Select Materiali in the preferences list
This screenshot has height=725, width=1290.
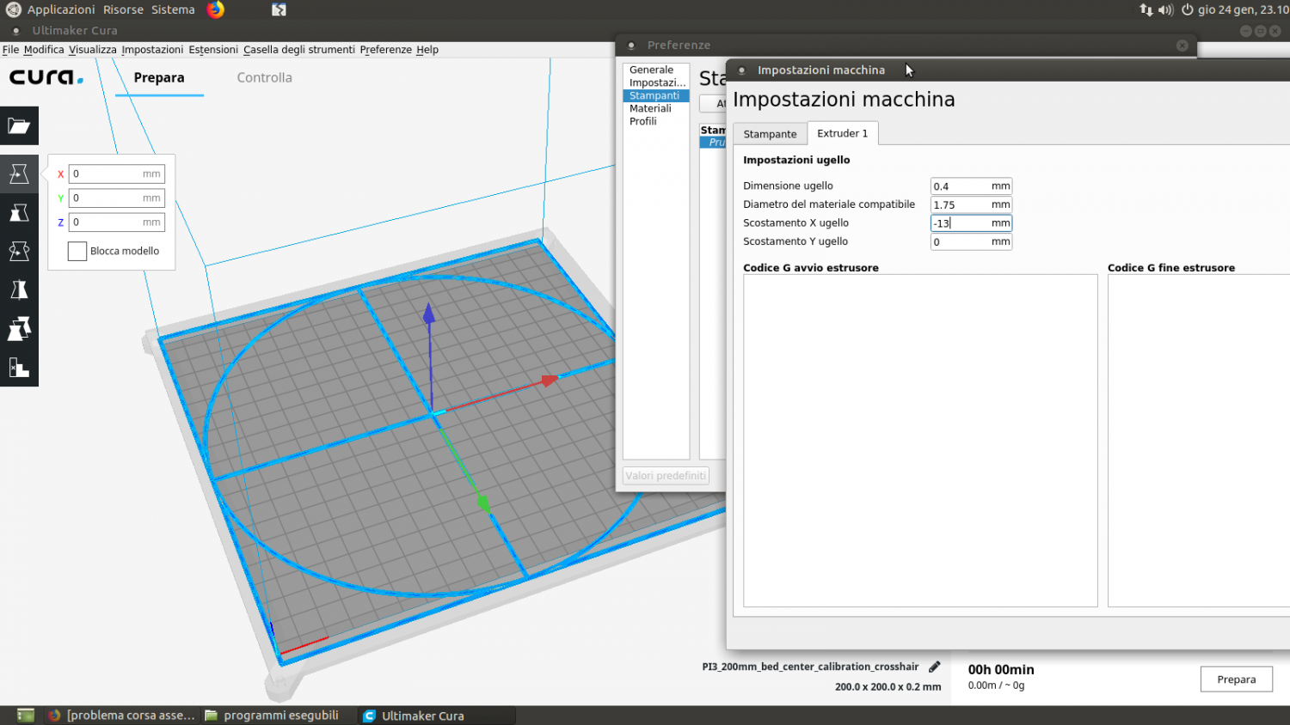(650, 108)
